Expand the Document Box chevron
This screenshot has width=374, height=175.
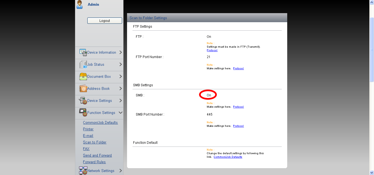click(120, 76)
